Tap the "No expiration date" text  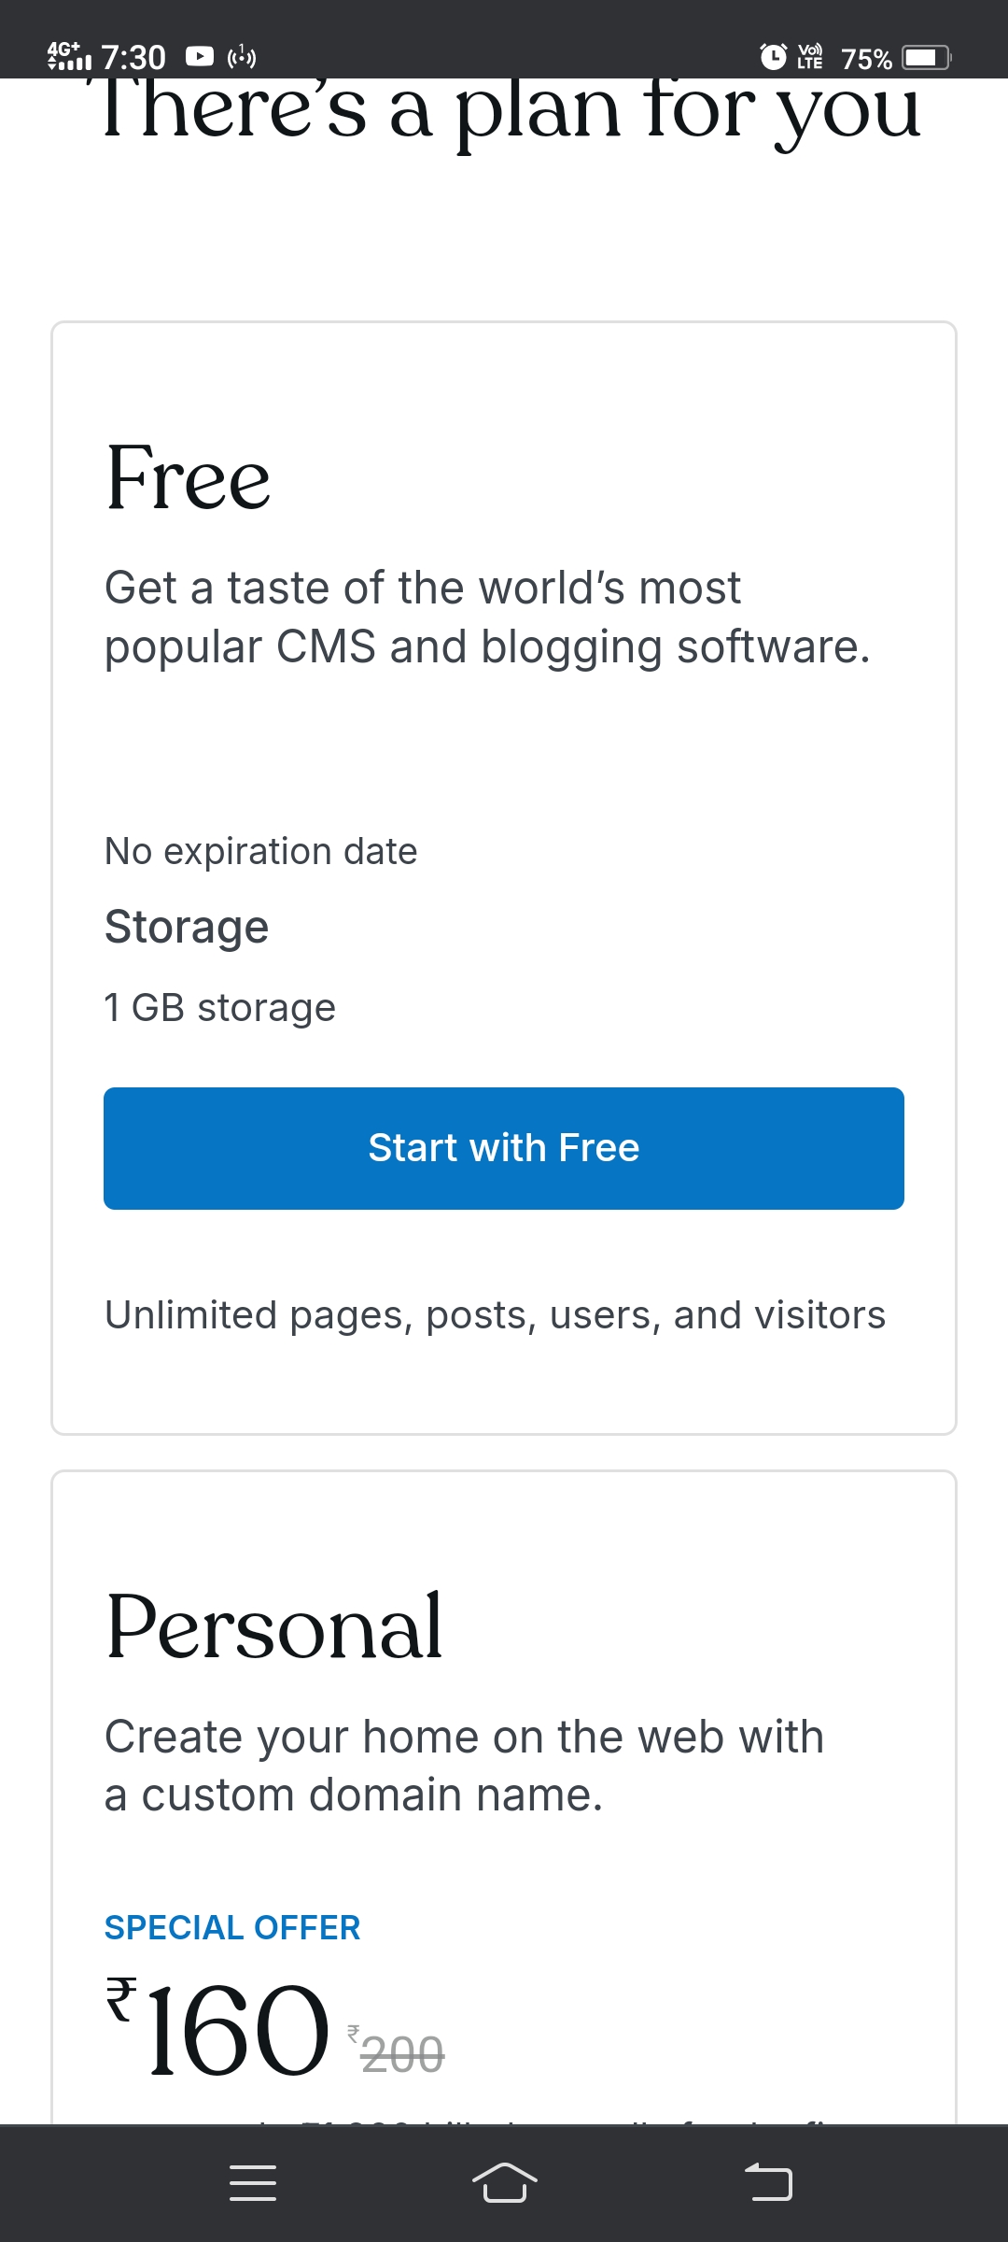tap(261, 851)
